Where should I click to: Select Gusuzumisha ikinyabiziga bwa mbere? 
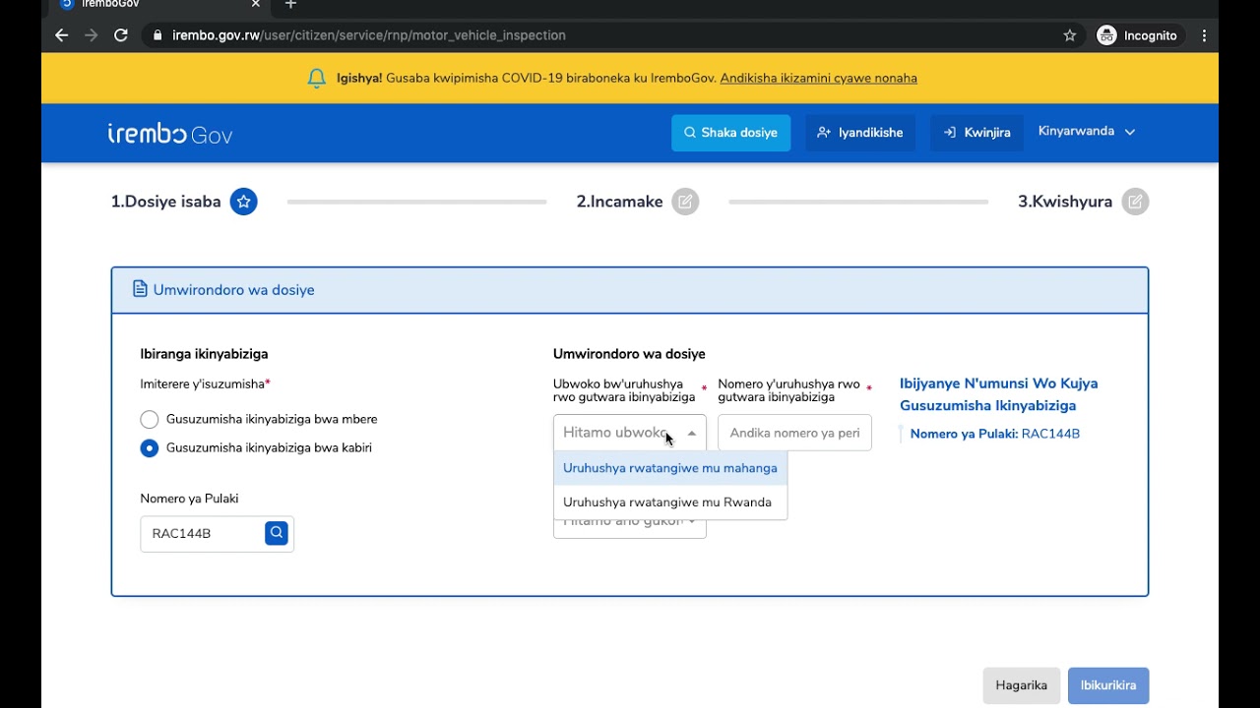point(150,420)
